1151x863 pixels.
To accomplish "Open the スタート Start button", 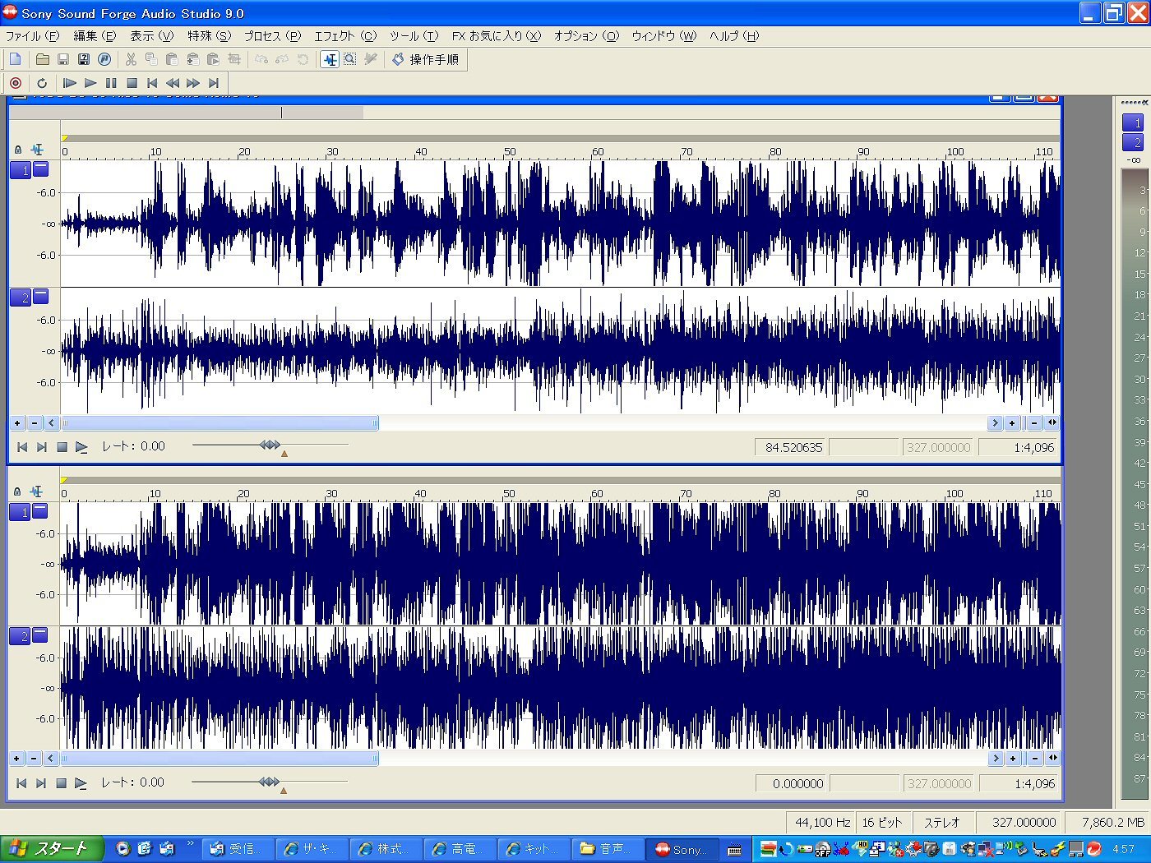I will point(53,848).
